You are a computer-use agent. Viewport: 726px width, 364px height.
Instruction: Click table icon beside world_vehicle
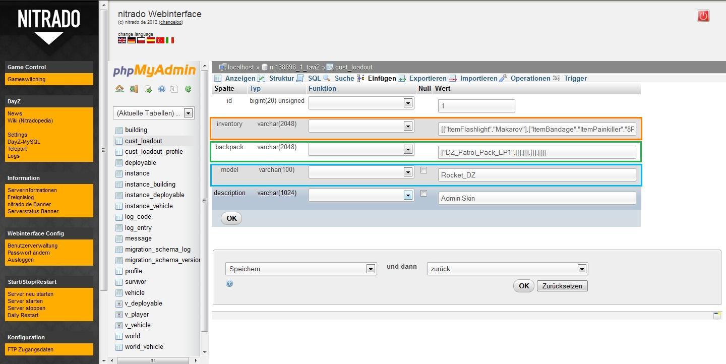point(119,347)
